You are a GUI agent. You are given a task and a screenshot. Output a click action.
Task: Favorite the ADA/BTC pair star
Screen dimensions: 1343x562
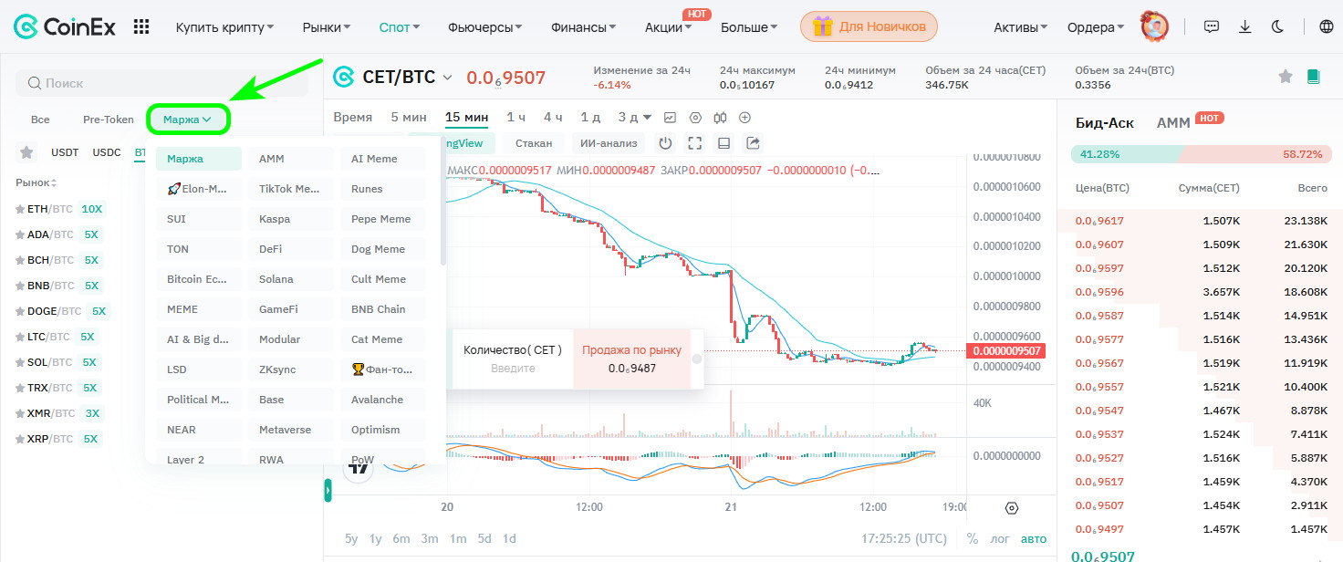coord(20,234)
